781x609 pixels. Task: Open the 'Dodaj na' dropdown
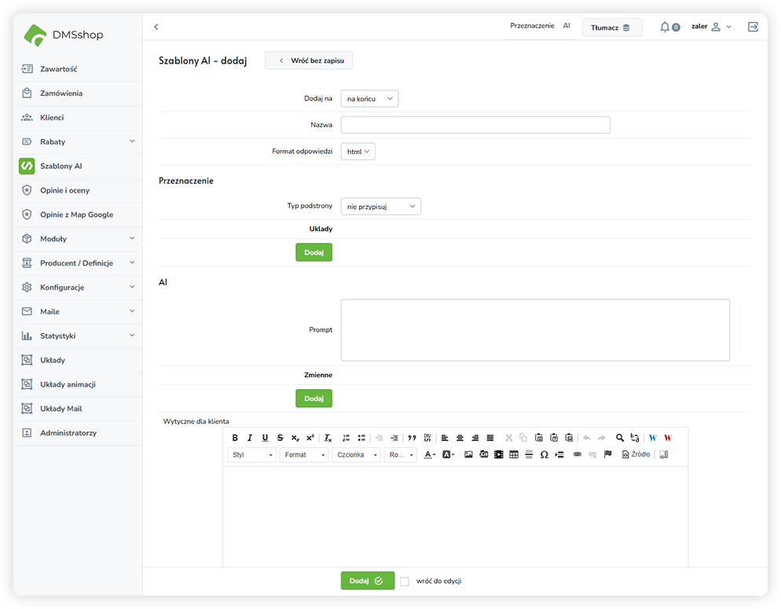point(369,98)
